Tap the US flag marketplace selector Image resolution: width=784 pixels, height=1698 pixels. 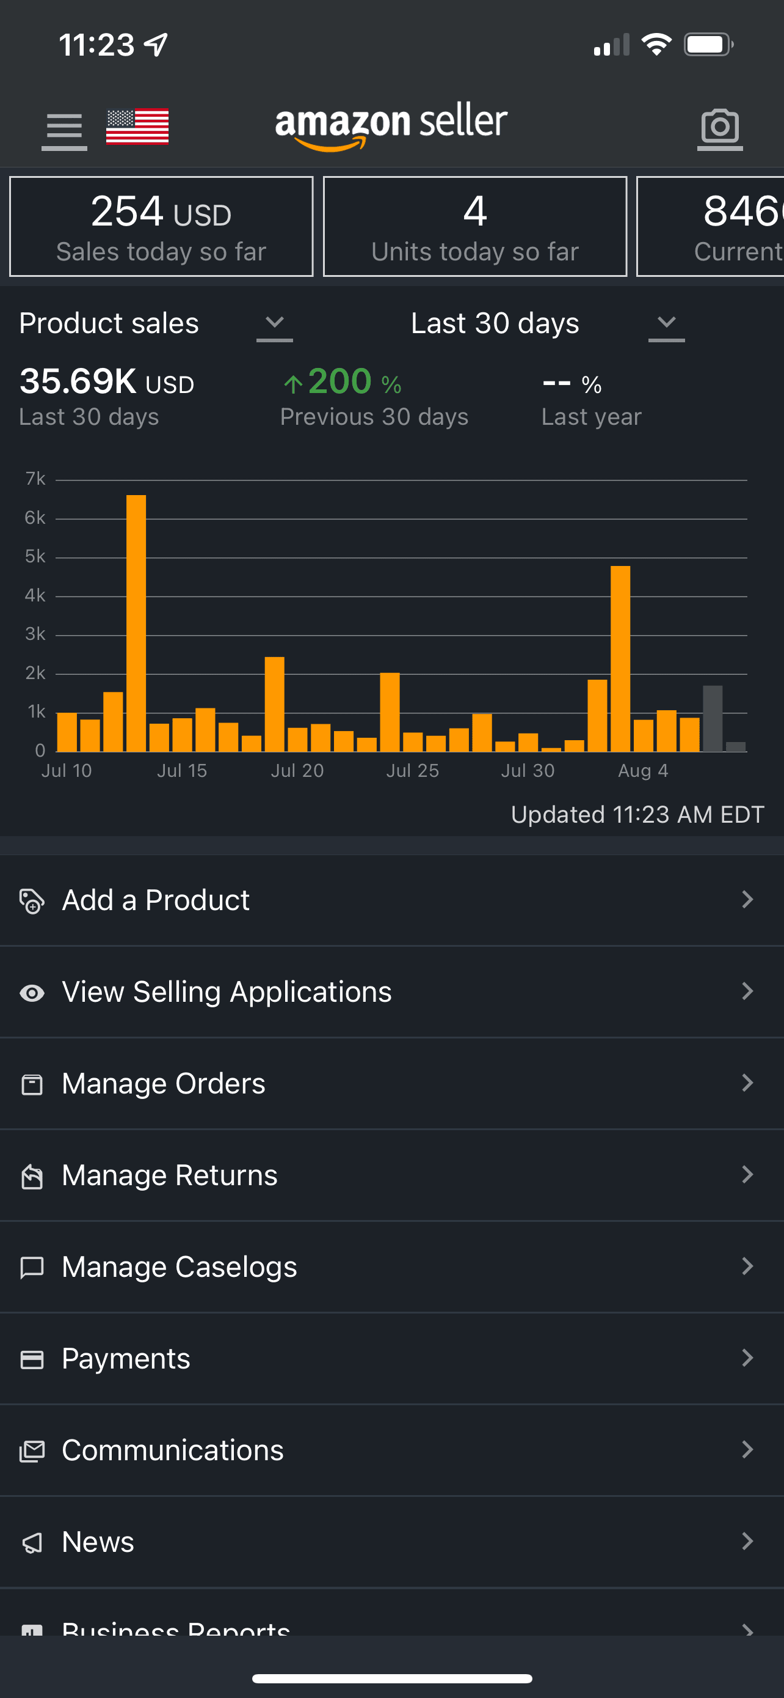pyautogui.click(x=137, y=126)
